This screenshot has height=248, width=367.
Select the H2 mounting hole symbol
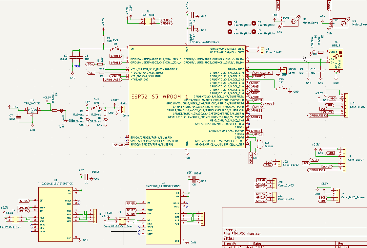[230, 31]
